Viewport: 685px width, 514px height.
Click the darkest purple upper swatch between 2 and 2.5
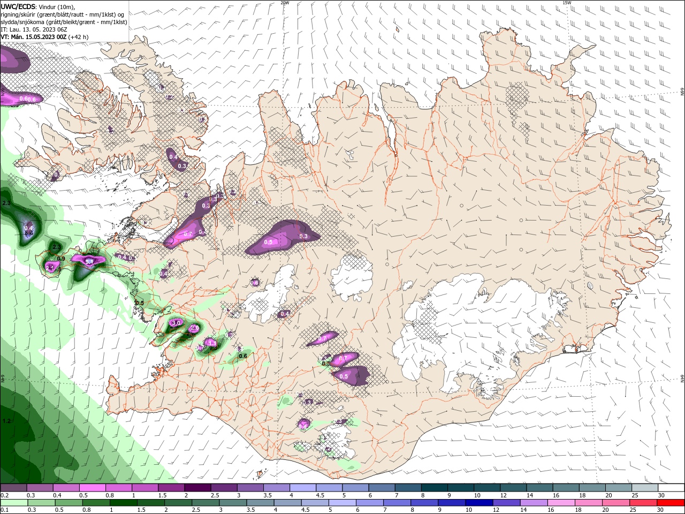tap(197, 488)
